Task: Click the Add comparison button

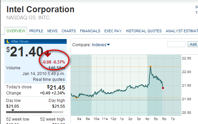Action: tap(193, 44)
